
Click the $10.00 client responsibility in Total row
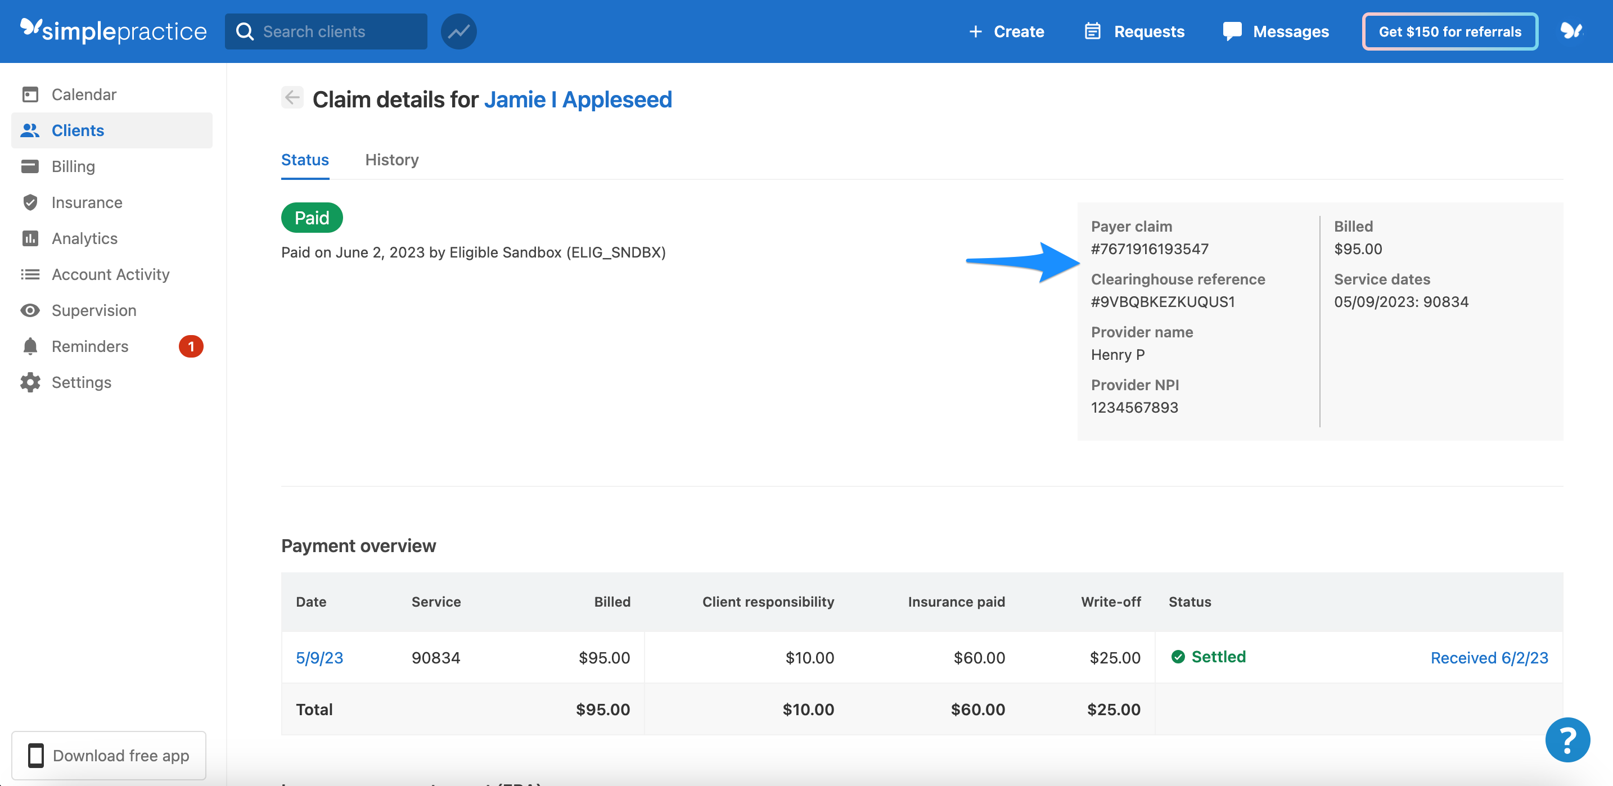coord(808,709)
